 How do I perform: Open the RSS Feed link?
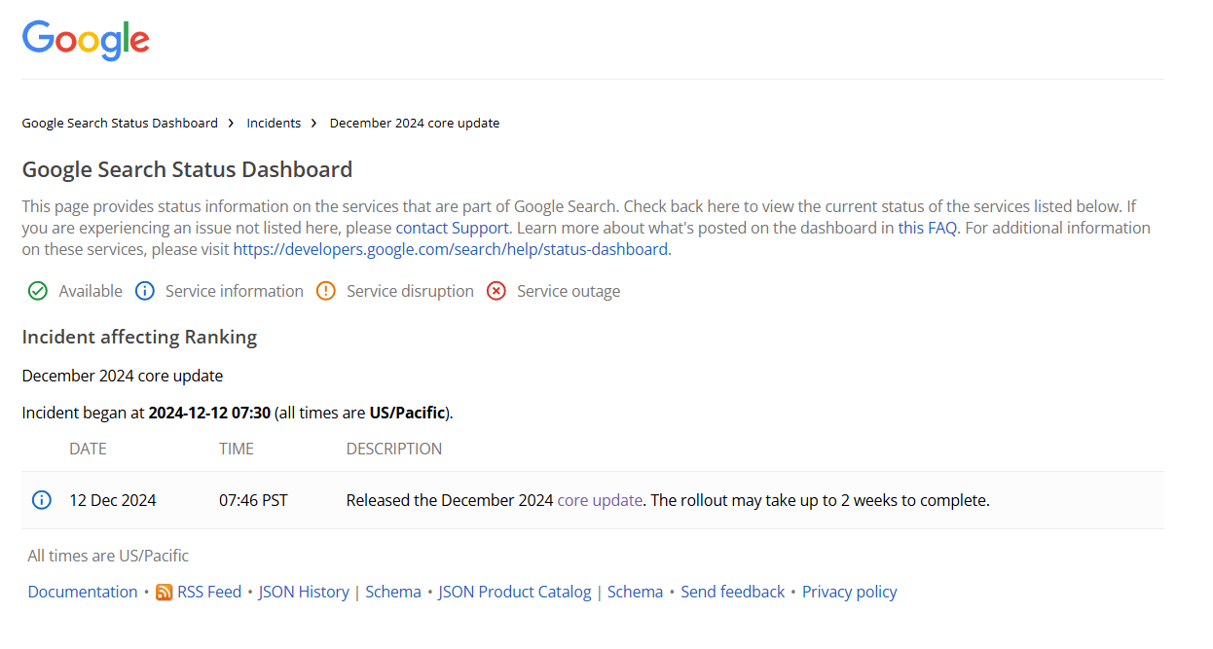tap(209, 592)
